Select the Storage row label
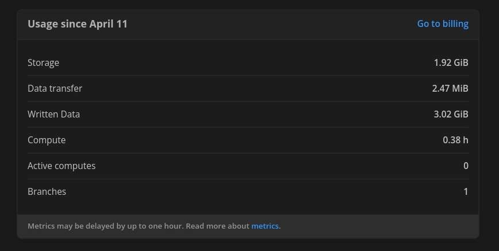The height and width of the screenshot is (251, 499). click(x=43, y=62)
